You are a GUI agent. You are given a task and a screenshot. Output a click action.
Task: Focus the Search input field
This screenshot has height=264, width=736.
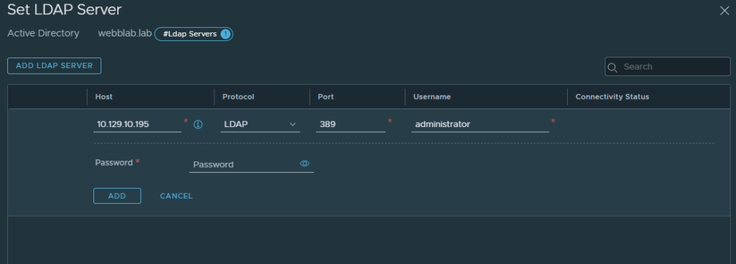(668, 67)
